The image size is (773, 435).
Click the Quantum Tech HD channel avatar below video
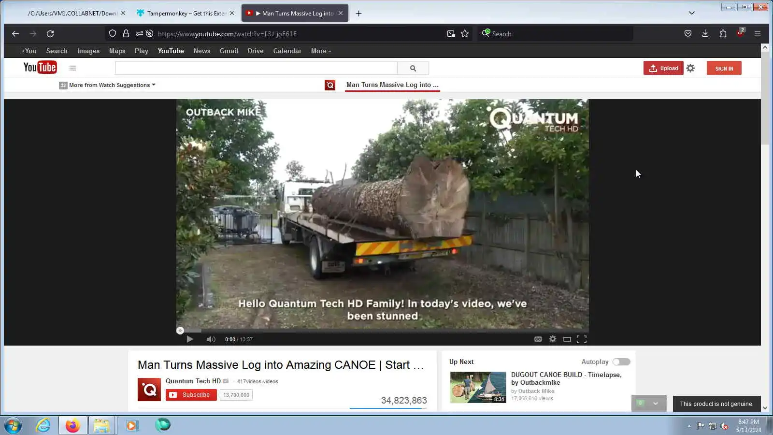click(x=149, y=390)
